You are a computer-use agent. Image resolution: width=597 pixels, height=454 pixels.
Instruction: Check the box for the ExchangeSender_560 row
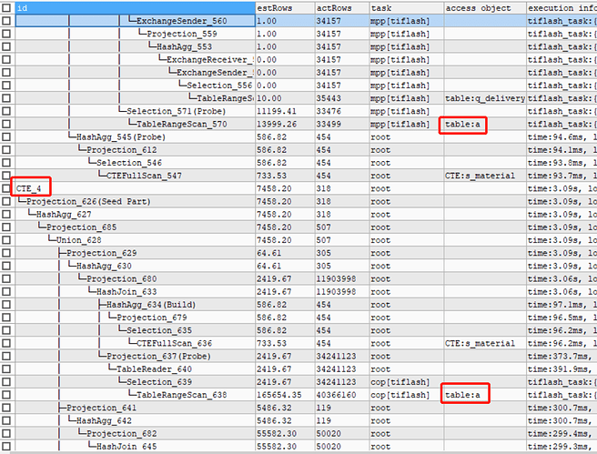[x=6, y=21]
